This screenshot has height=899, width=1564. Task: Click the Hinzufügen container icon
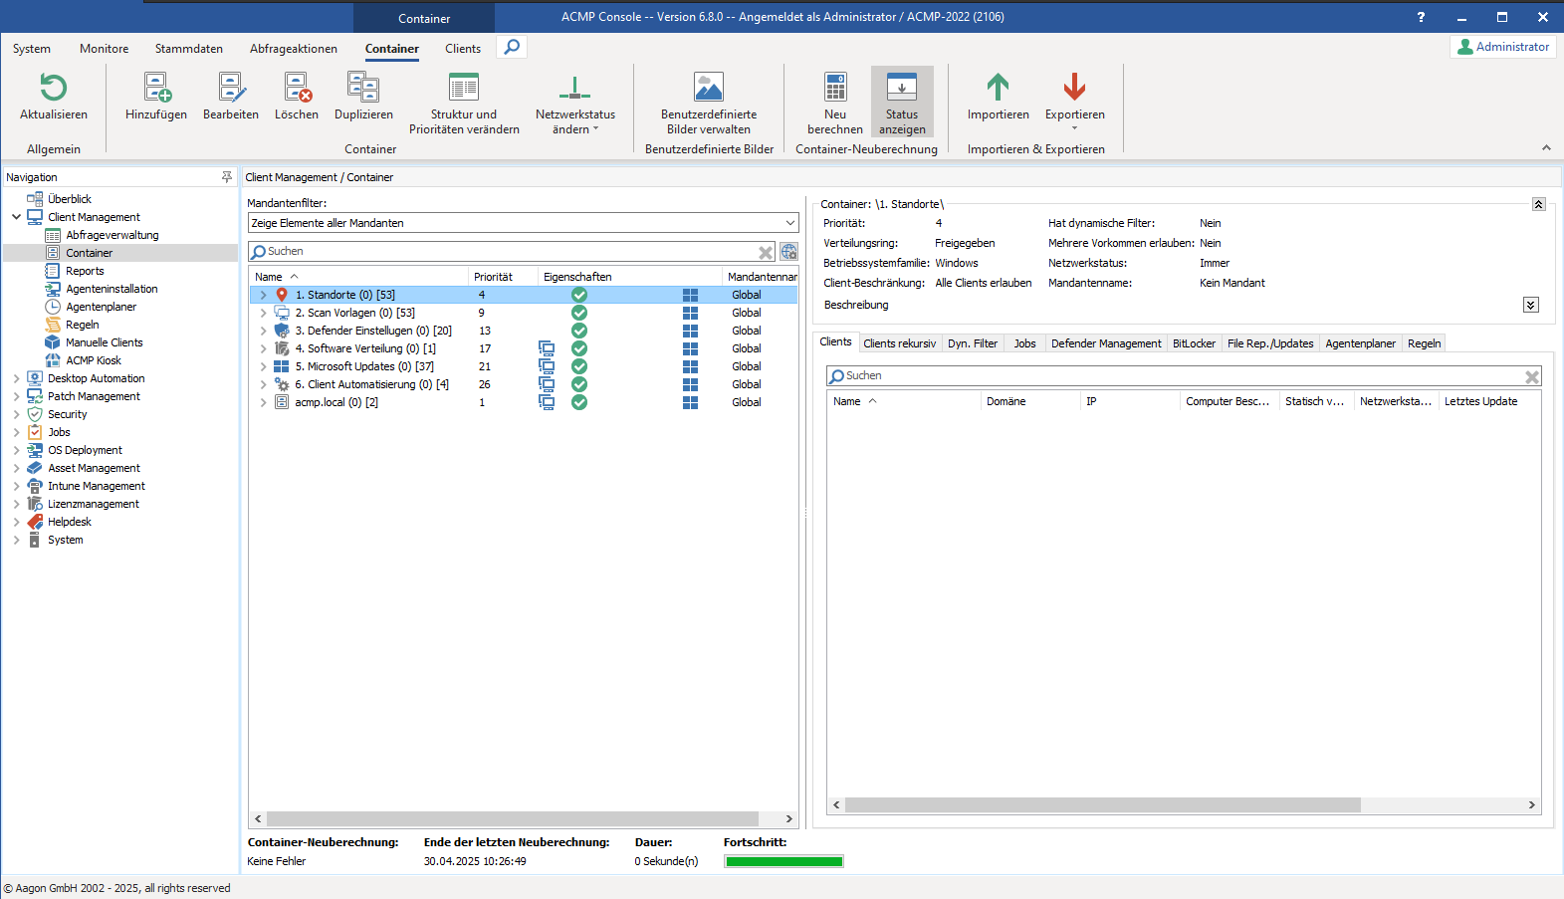[x=156, y=89]
